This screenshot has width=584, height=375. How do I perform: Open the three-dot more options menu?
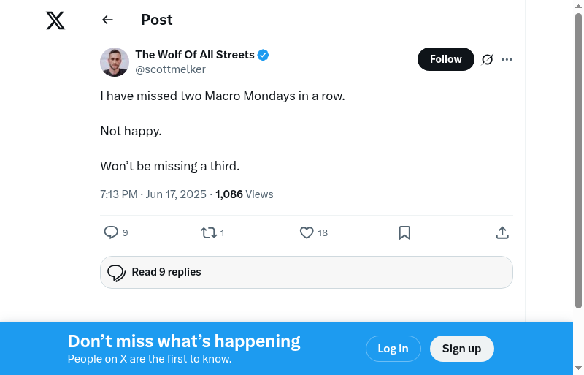pyautogui.click(x=507, y=59)
